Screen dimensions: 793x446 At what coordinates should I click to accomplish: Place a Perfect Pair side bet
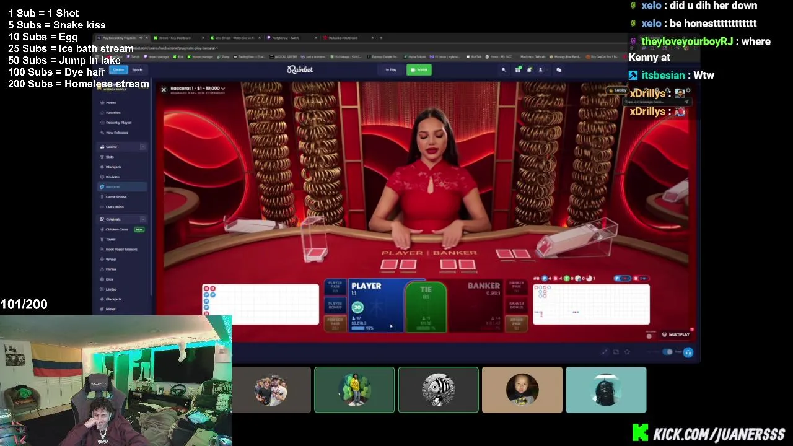[x=335, y=323]
